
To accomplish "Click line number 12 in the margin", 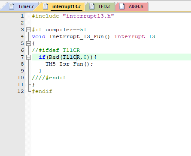I will click(x=21, y=91).
